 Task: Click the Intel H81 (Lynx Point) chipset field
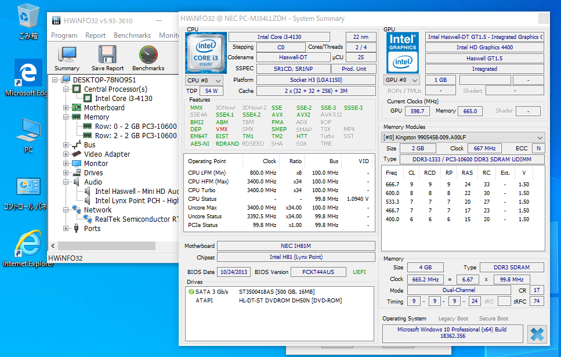coord(296,257)
